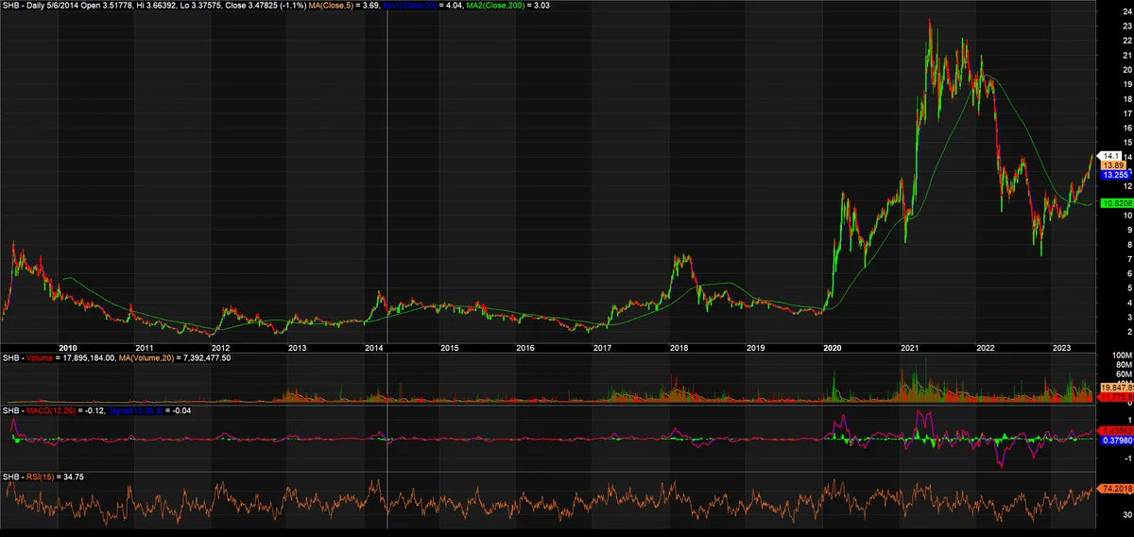
Task: Click the 2014 year label on time axis
Action: [x=373, y=348]
